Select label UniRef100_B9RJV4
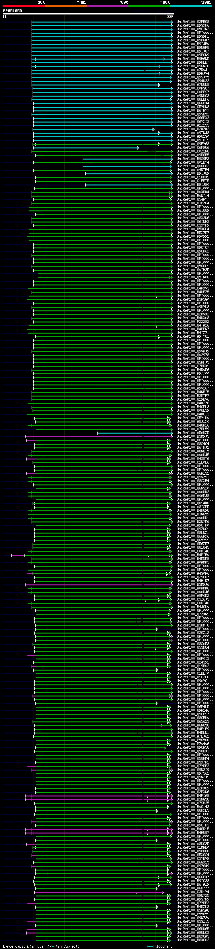This screenshot has width=215, height=949. click(x=193, y=74)
